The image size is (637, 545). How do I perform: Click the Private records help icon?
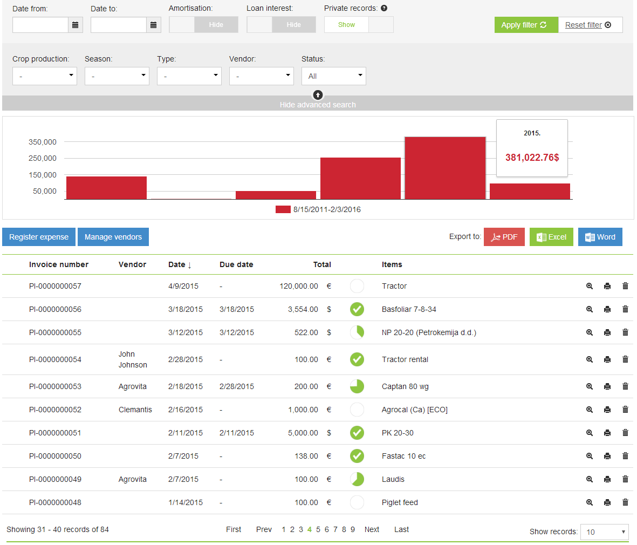click(x=384, y=8)
